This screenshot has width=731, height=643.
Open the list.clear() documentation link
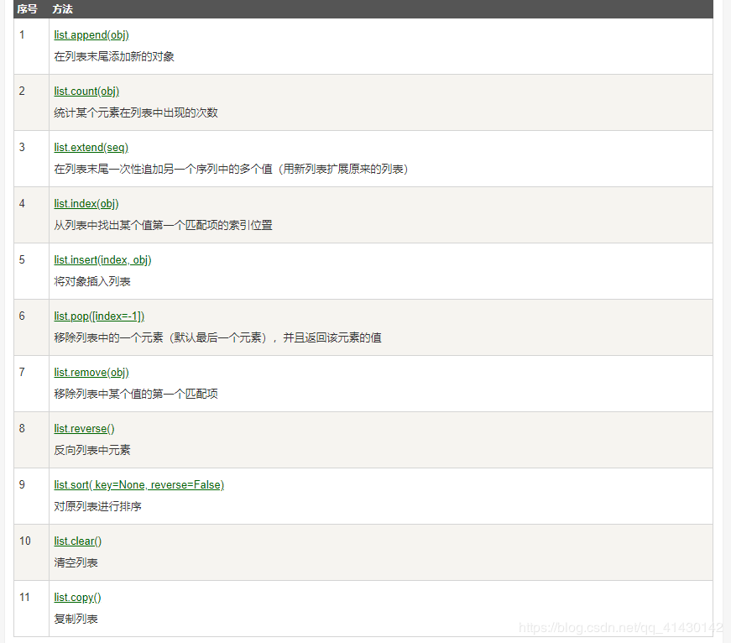(77, 541)
